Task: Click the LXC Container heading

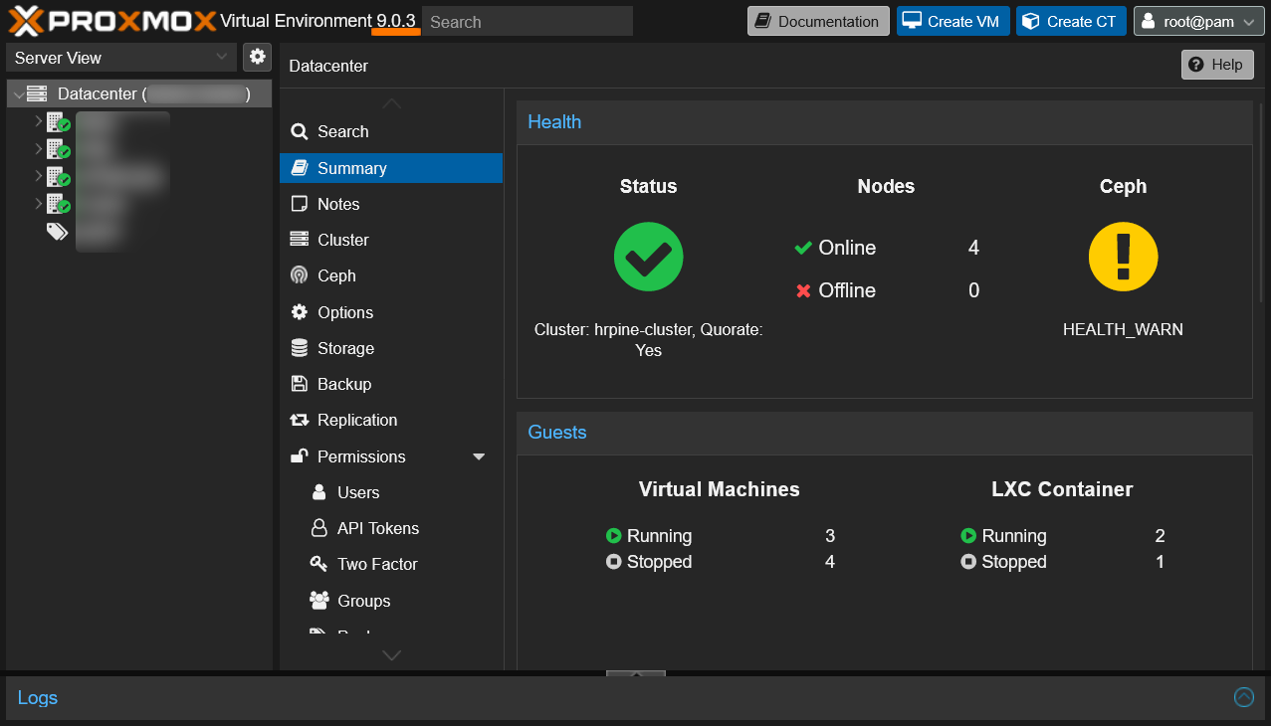Action: pyautogui.click(x=1062, y=489)
